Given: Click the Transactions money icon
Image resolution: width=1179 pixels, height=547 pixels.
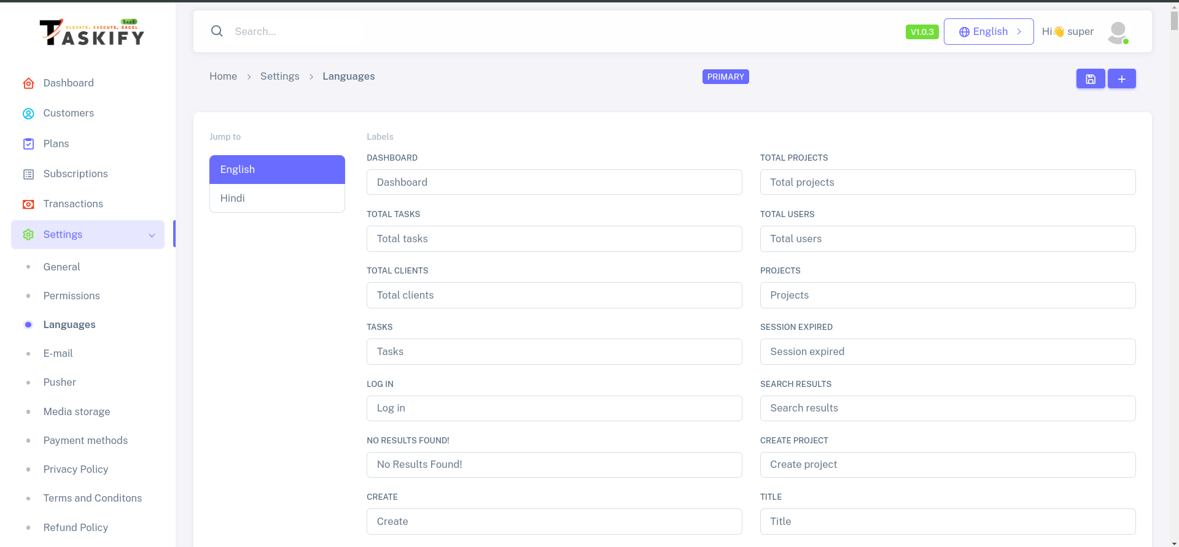Looking at the screenshot, I should click(28, 204).
